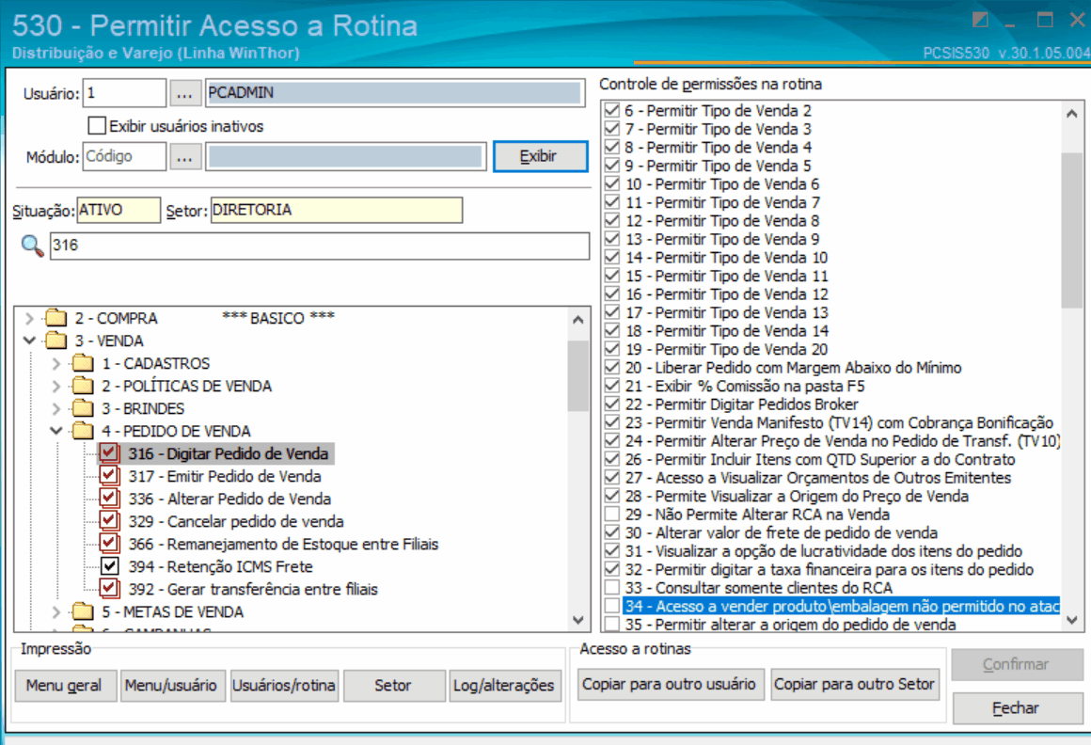
Task: Uncheck routine 336 Alterar Pedido de Venda
Action: [x=109, y=499]
